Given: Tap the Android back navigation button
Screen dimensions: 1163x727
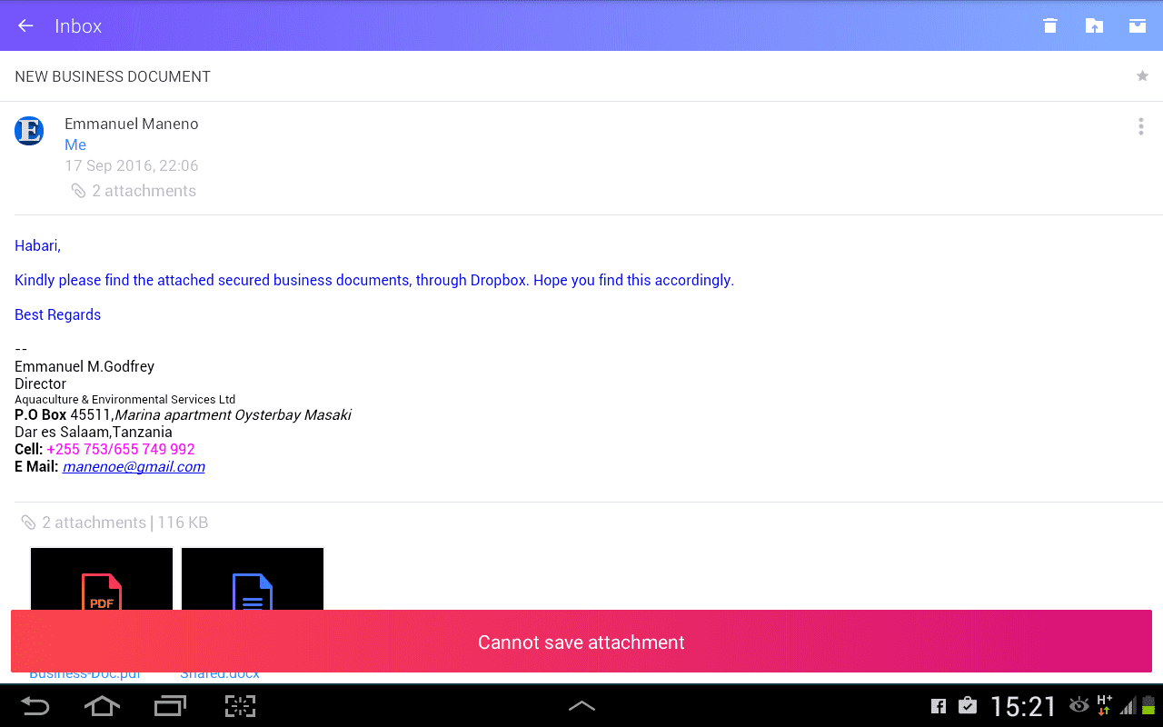Looking at the screenshot, I should pos(35,706).
